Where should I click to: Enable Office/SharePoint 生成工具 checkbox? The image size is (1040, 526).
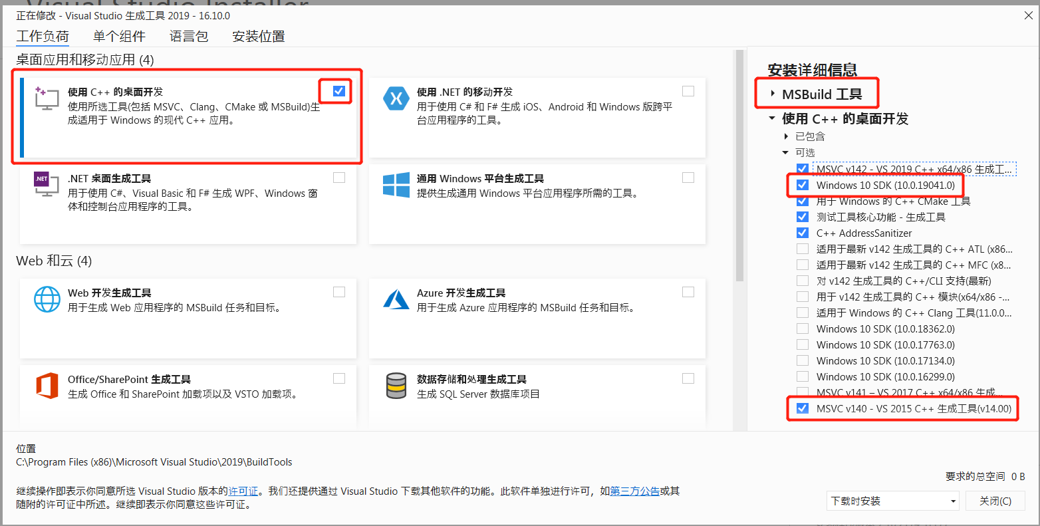coord(339,378)
